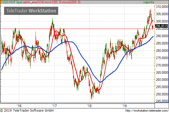Click the '19 year marker on time axis

pyautogui.click(x=124, y=106)
